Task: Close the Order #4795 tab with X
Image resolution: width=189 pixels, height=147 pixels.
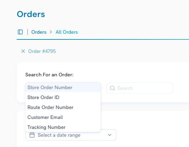Action: point(23,51)
